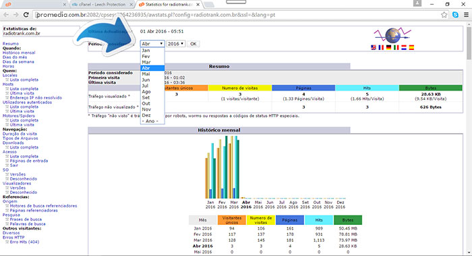This screenshot has width=472, height=256.
Task: Select Set in the month list
Action: 152,97
